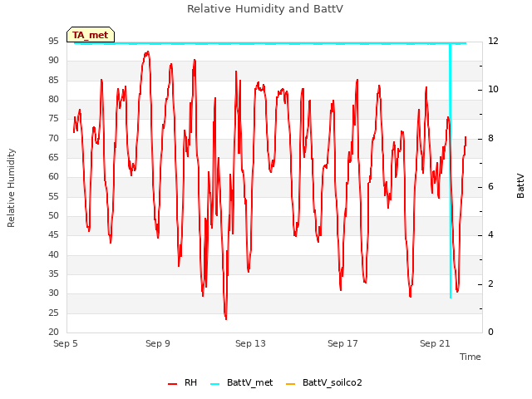Click the 95 tick on left axis

(x=53, y=41)
